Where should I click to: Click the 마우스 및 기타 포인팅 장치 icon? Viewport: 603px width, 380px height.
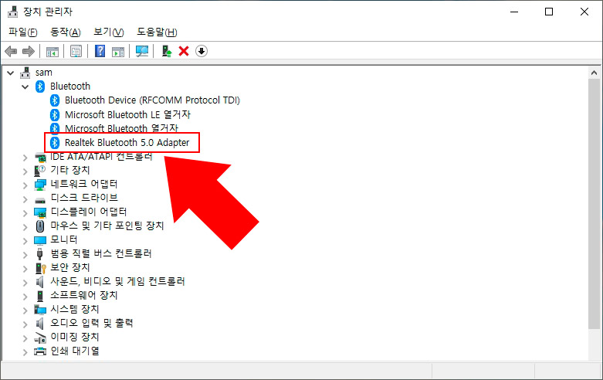40,226
